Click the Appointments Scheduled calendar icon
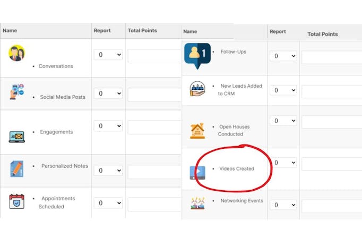This screenshot has height=229, width=362. [x=17, y=201]
